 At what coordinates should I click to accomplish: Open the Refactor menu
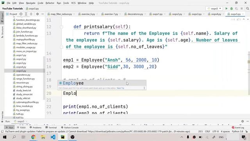click(50, 3)
